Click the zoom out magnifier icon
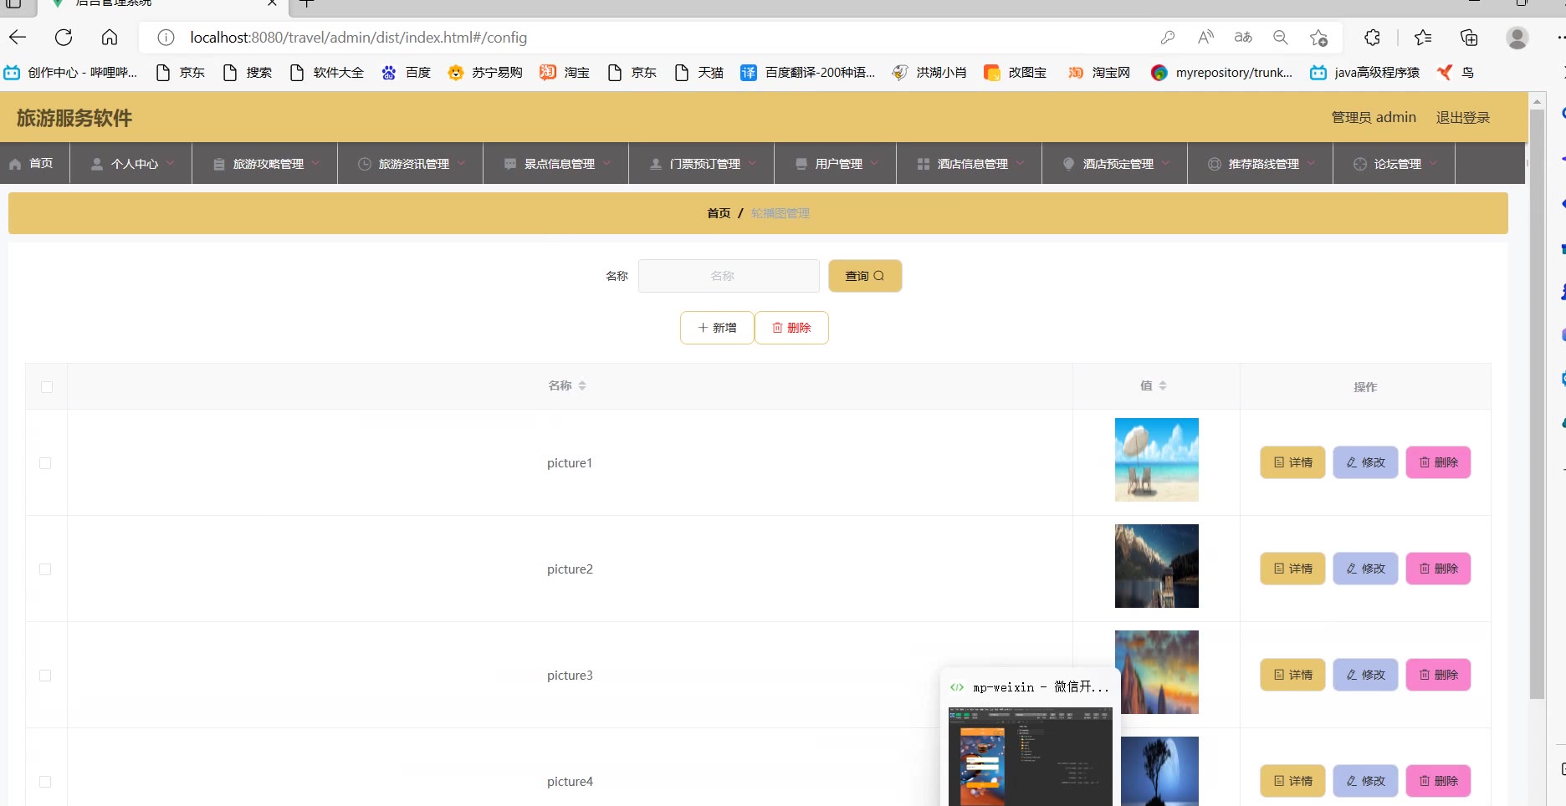The image size is (1566, 806). [1281, 38]
